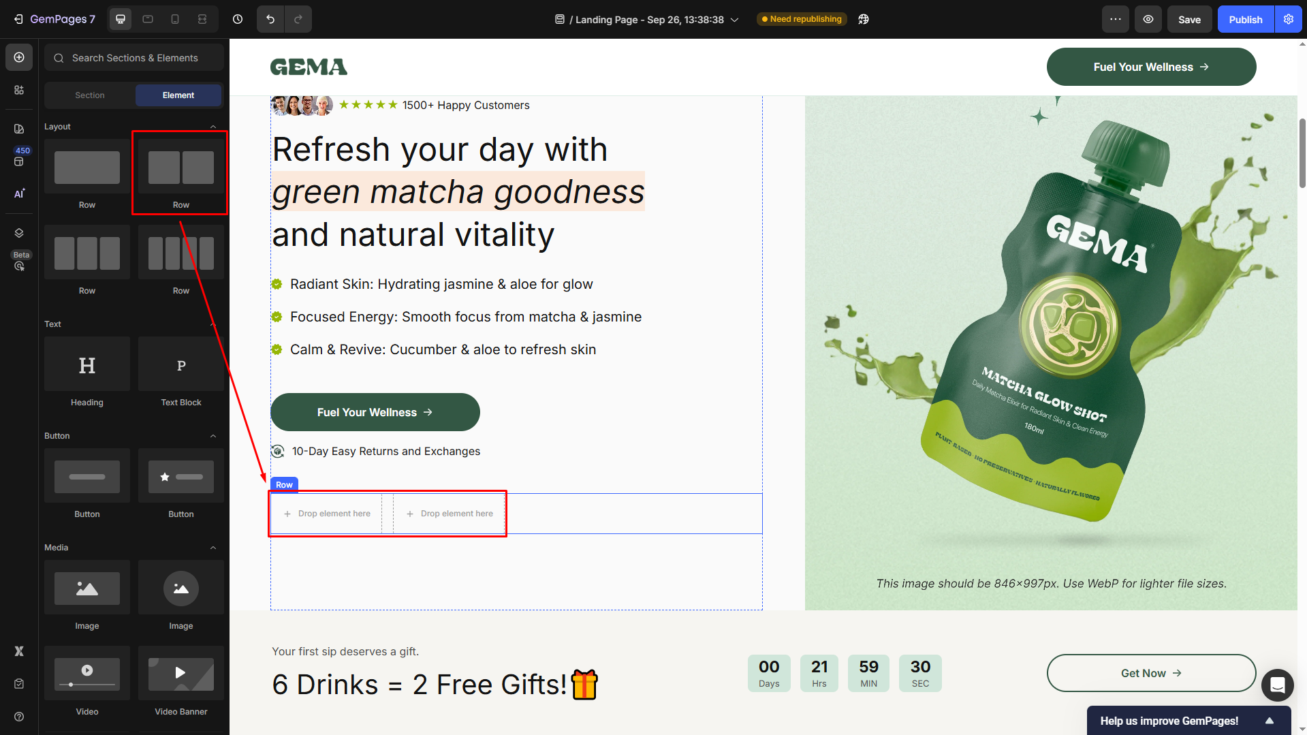Expand the Help us improve GemPages panel

click(1270, 721)
